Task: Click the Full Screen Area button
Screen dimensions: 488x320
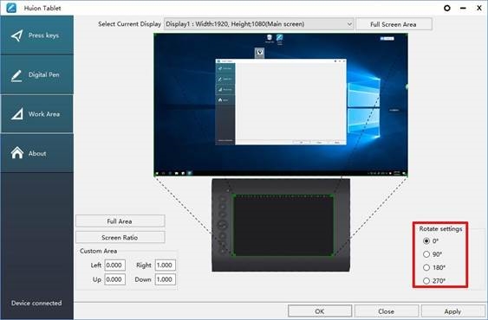Action: 394,24
